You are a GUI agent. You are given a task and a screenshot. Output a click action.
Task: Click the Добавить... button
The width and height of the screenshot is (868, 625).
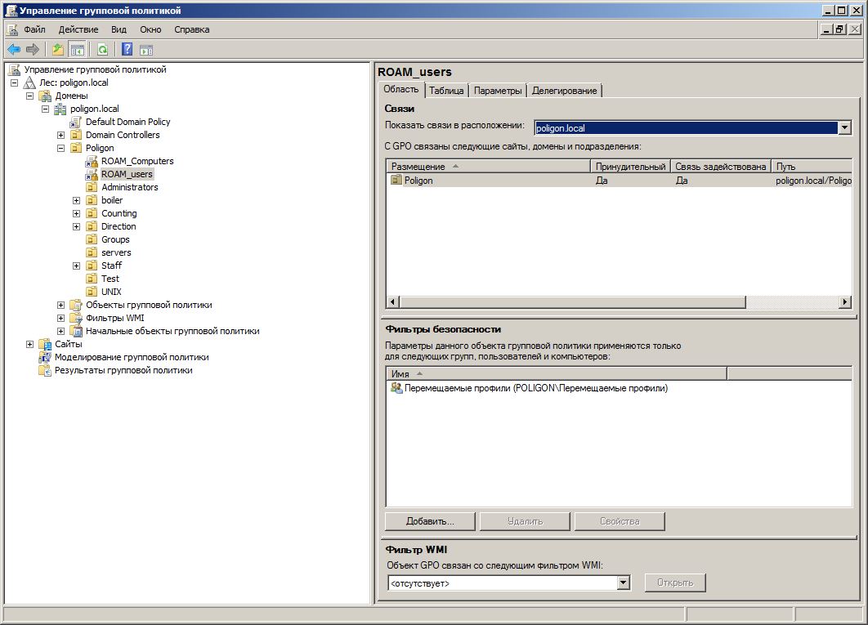(430, 521)
